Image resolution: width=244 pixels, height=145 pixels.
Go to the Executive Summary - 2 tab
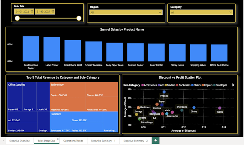coord(135,141)
